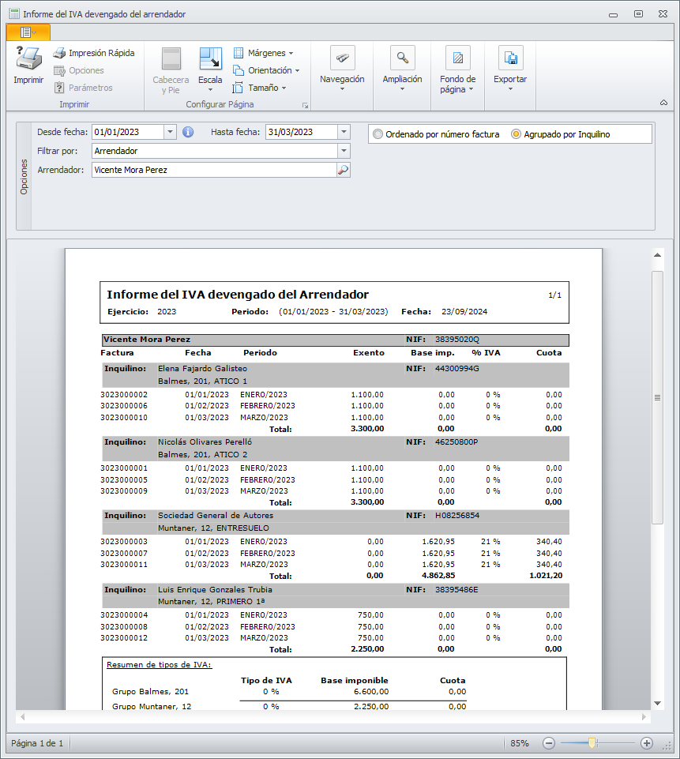Open the Ampliación magnifier tool
The image size is (680, 759).
pos(403,58)
